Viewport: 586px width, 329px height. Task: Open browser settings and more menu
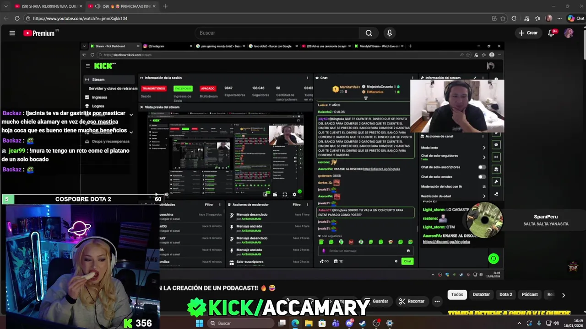click(559, 18)
